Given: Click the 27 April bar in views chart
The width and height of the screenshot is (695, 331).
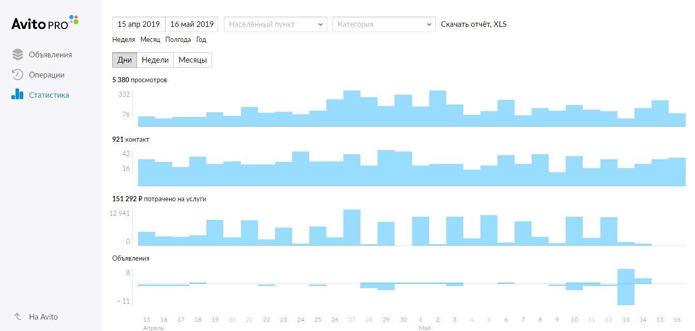Looking at the screenshot, I should tap(352, 109).
